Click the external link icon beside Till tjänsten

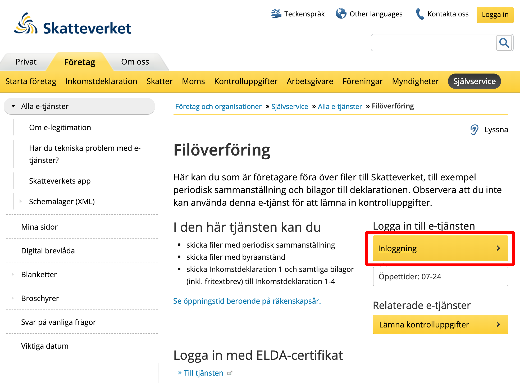(x=230, y=373)
